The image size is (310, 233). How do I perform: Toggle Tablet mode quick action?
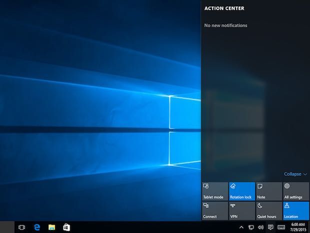[x=215, y=191]
